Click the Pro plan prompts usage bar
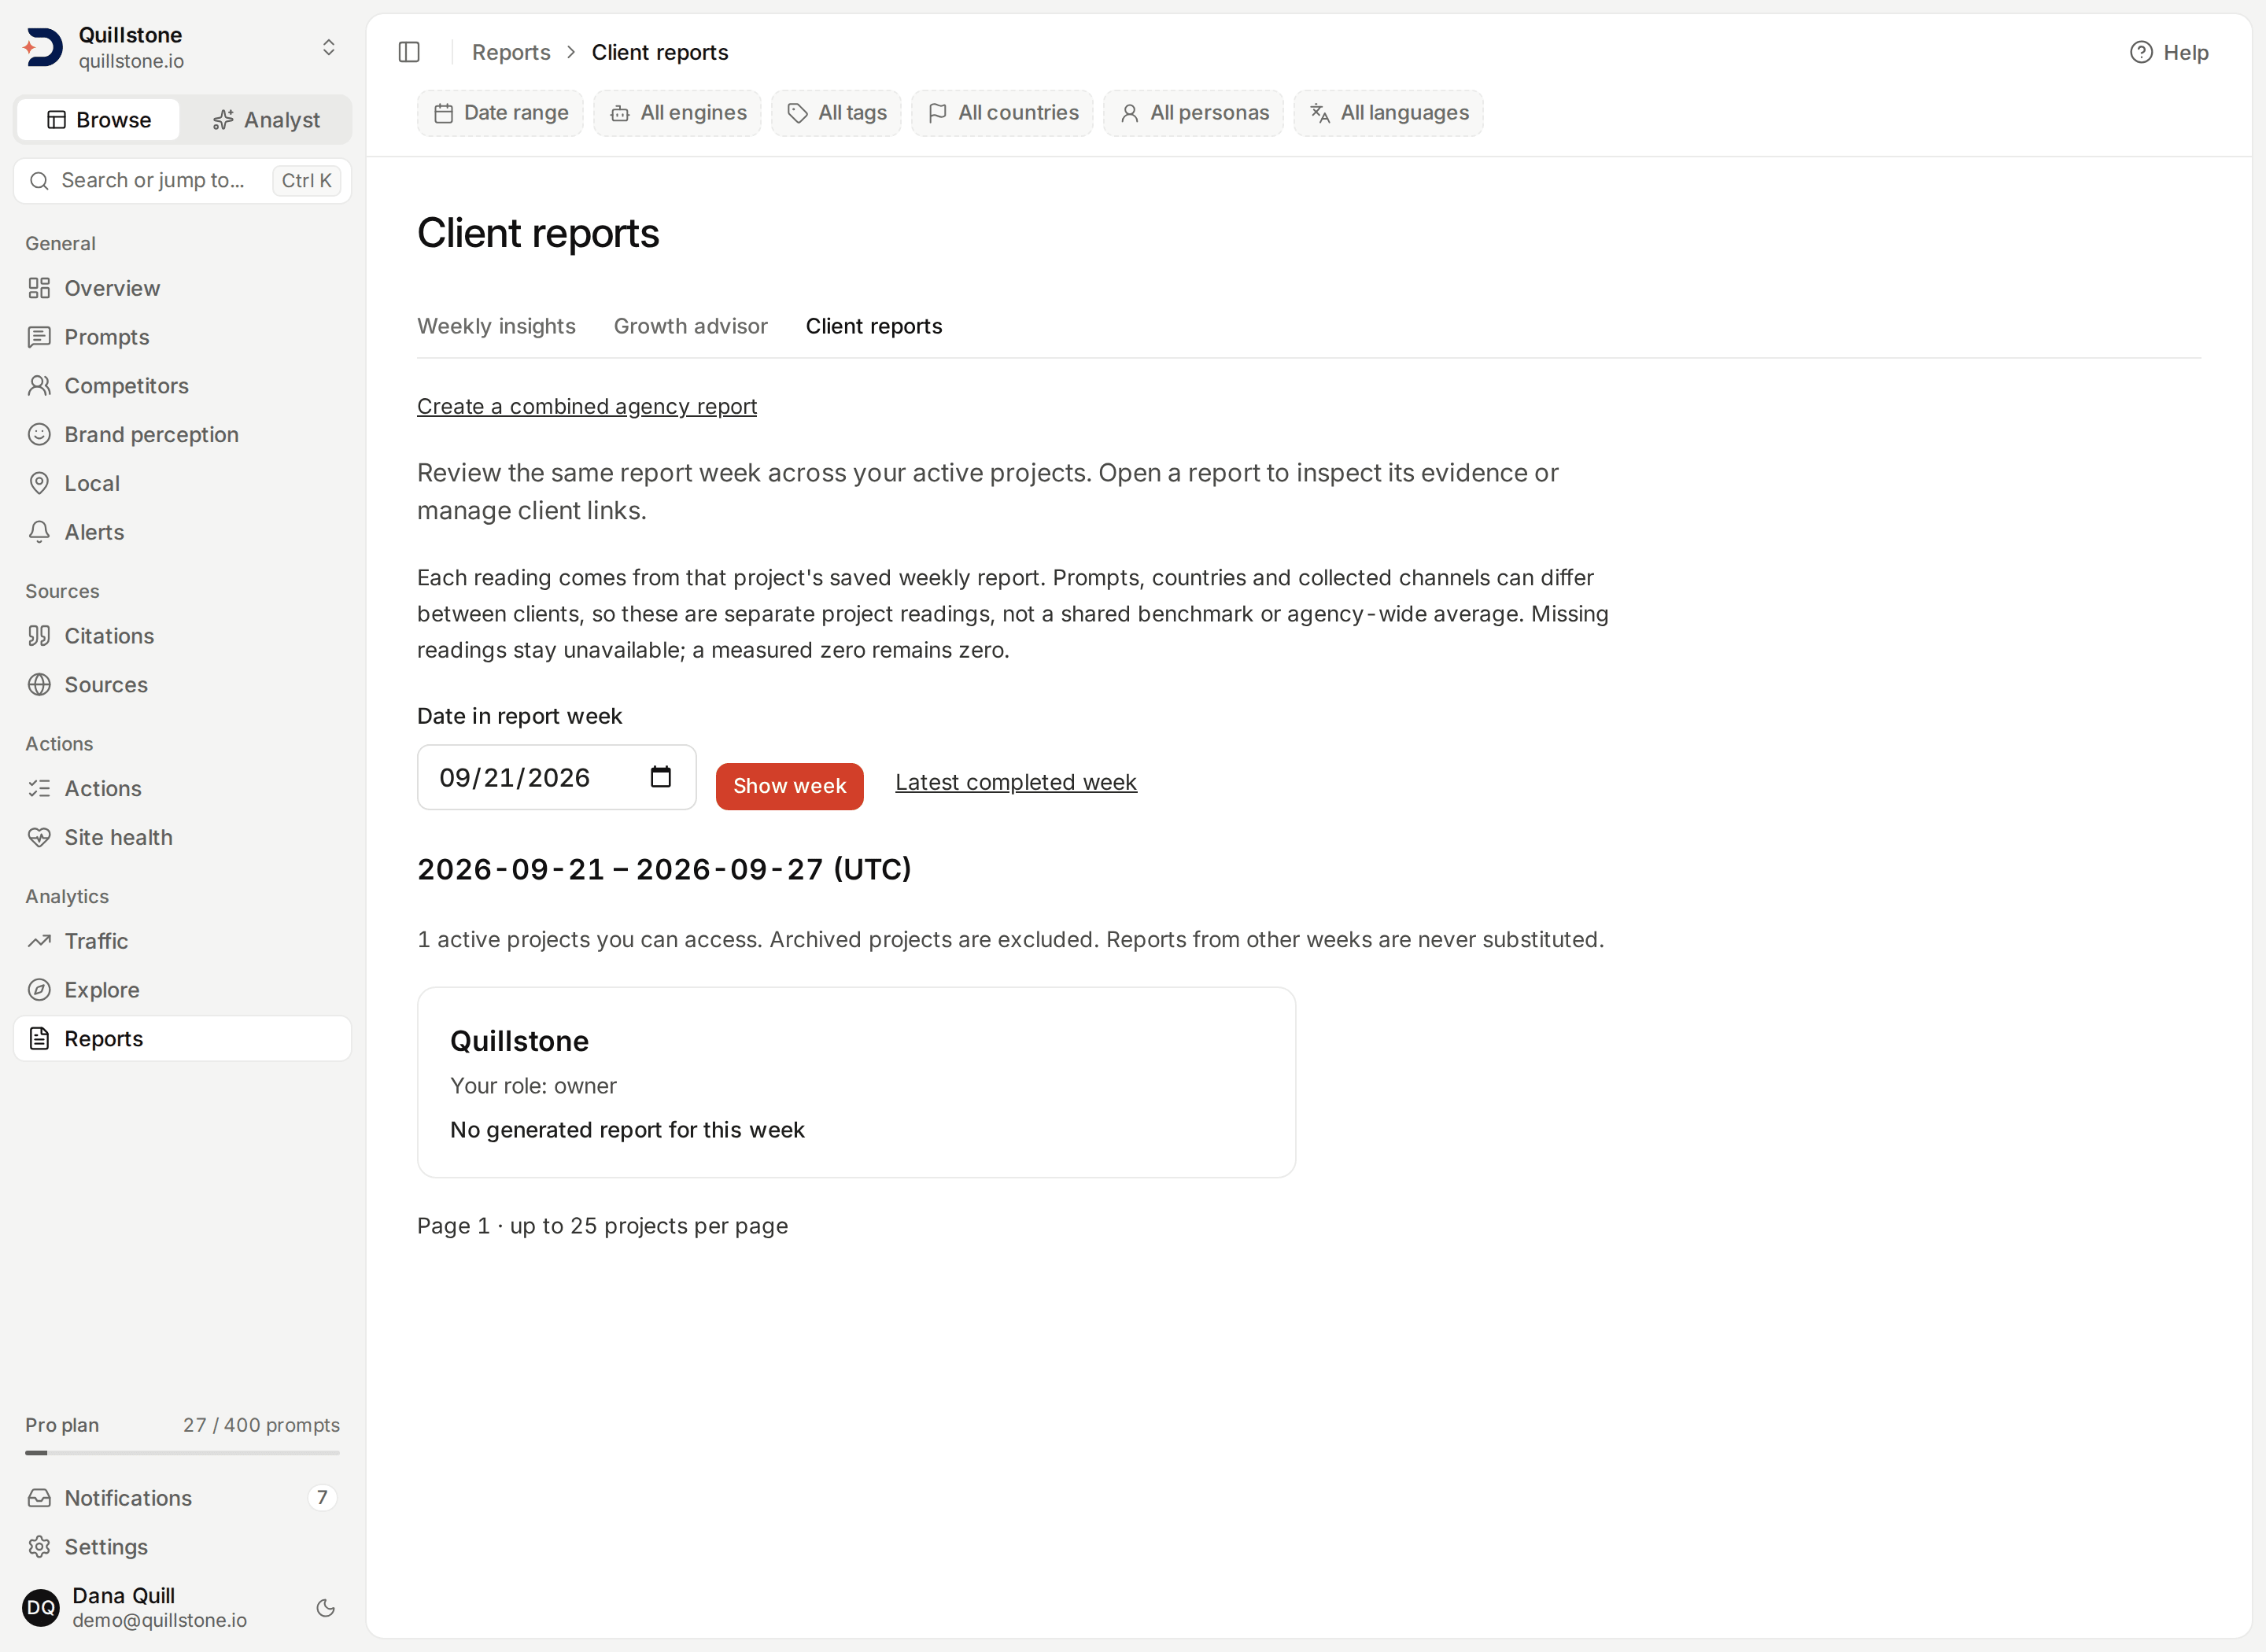 (182, 1452)
